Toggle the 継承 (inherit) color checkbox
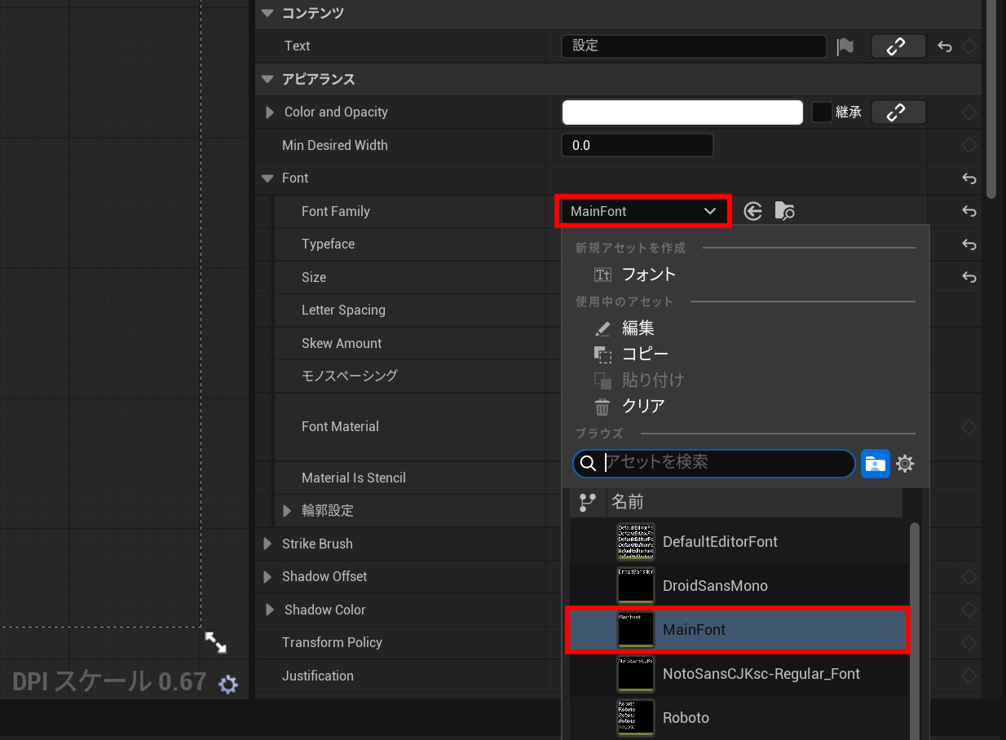Image resolution: width=1006 pixels, height=740 pixels. tap(821, 112)
